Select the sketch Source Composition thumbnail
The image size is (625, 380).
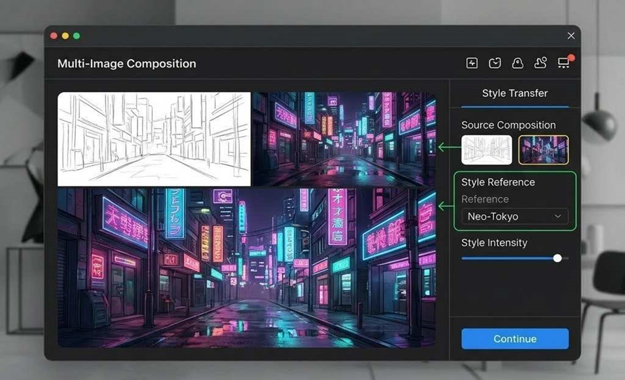click(x=486, y=150)
